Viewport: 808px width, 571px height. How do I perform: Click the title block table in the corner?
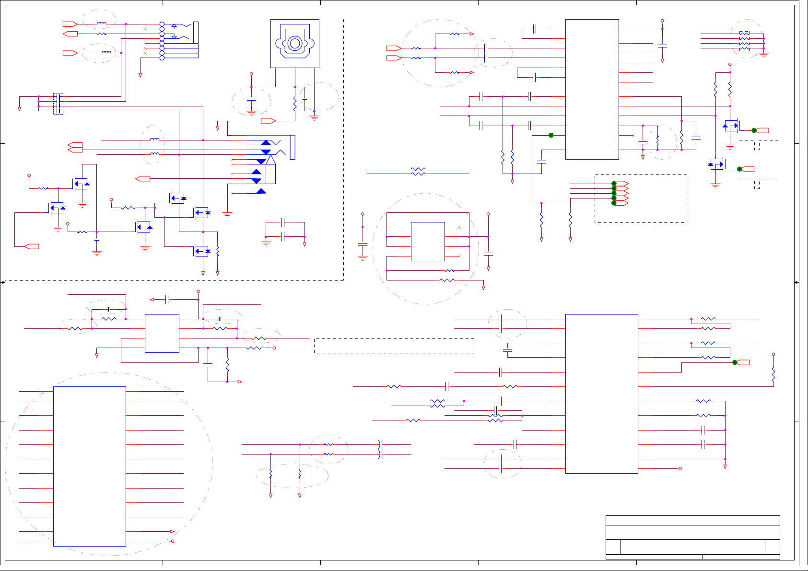692,537
